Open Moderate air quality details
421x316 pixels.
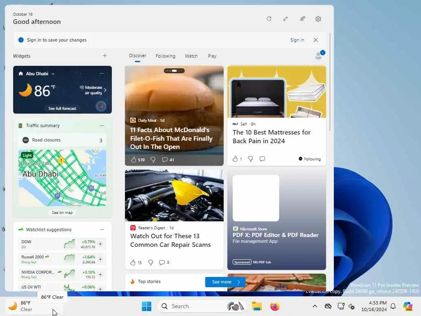93,90
